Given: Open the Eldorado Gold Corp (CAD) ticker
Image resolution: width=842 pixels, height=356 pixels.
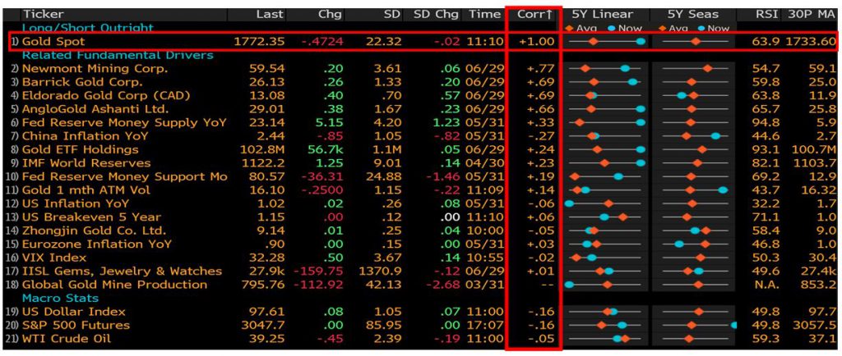Looking at the screenshot, I should point(106,96).
